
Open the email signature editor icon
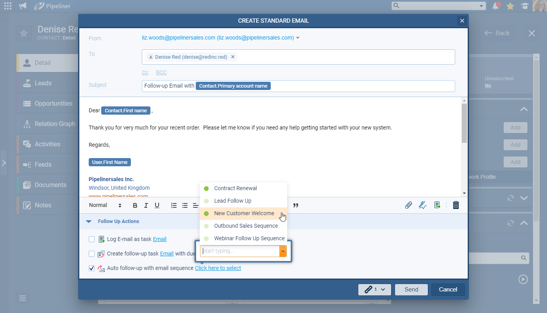(423, 205)
